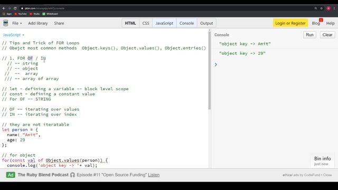Click The Ruby Blend Podcast ad title

43,175
